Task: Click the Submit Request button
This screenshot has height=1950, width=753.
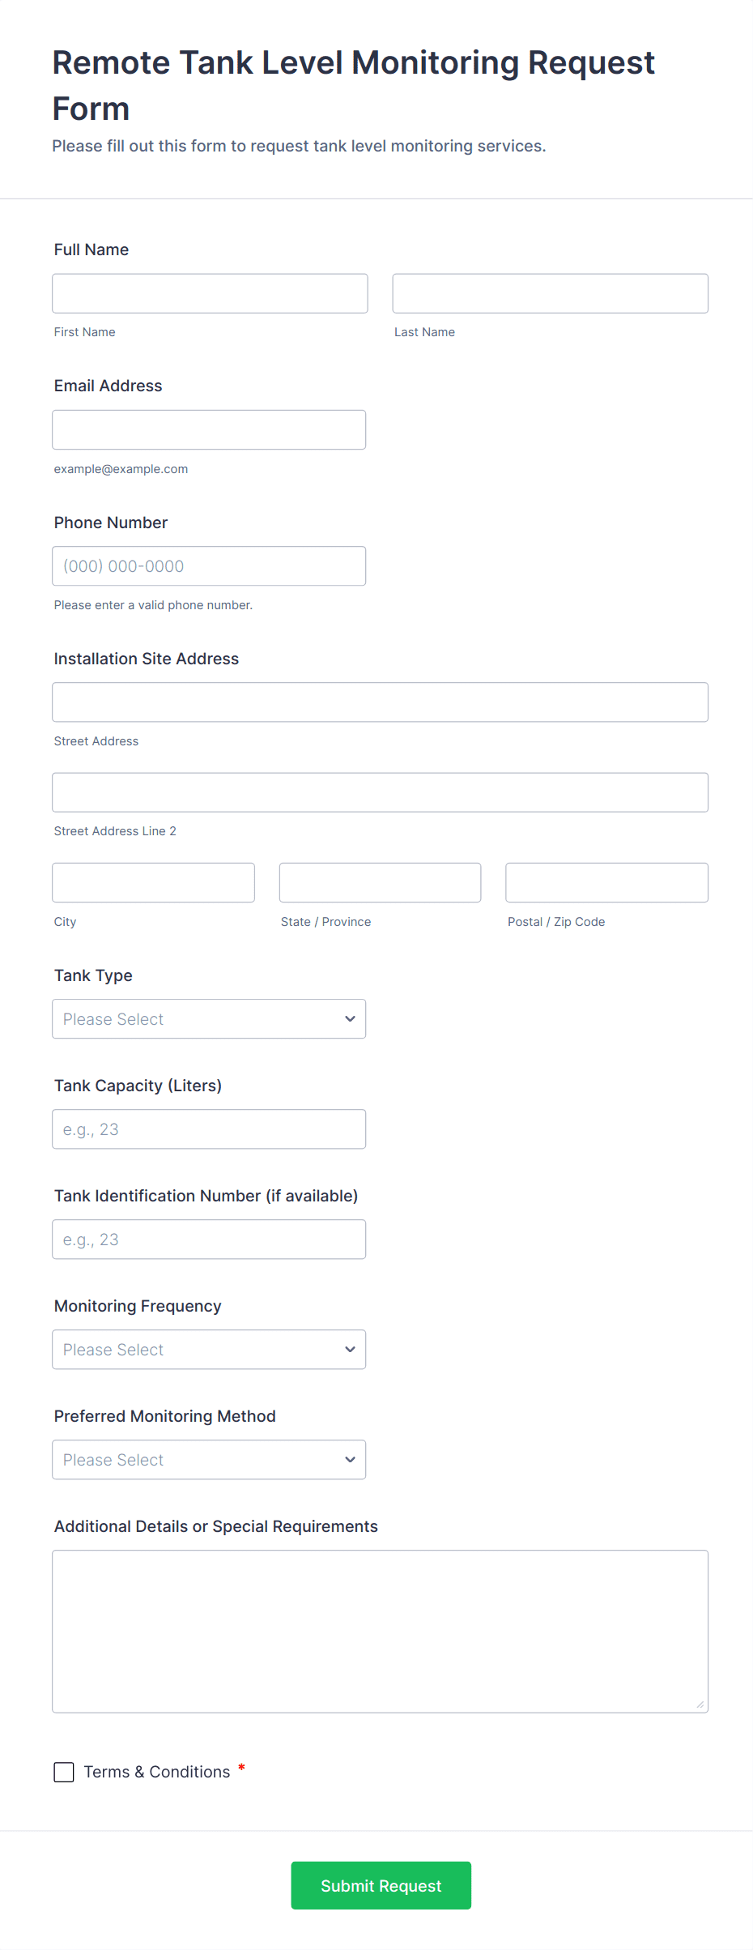Action: click(x=381, y=1885)
